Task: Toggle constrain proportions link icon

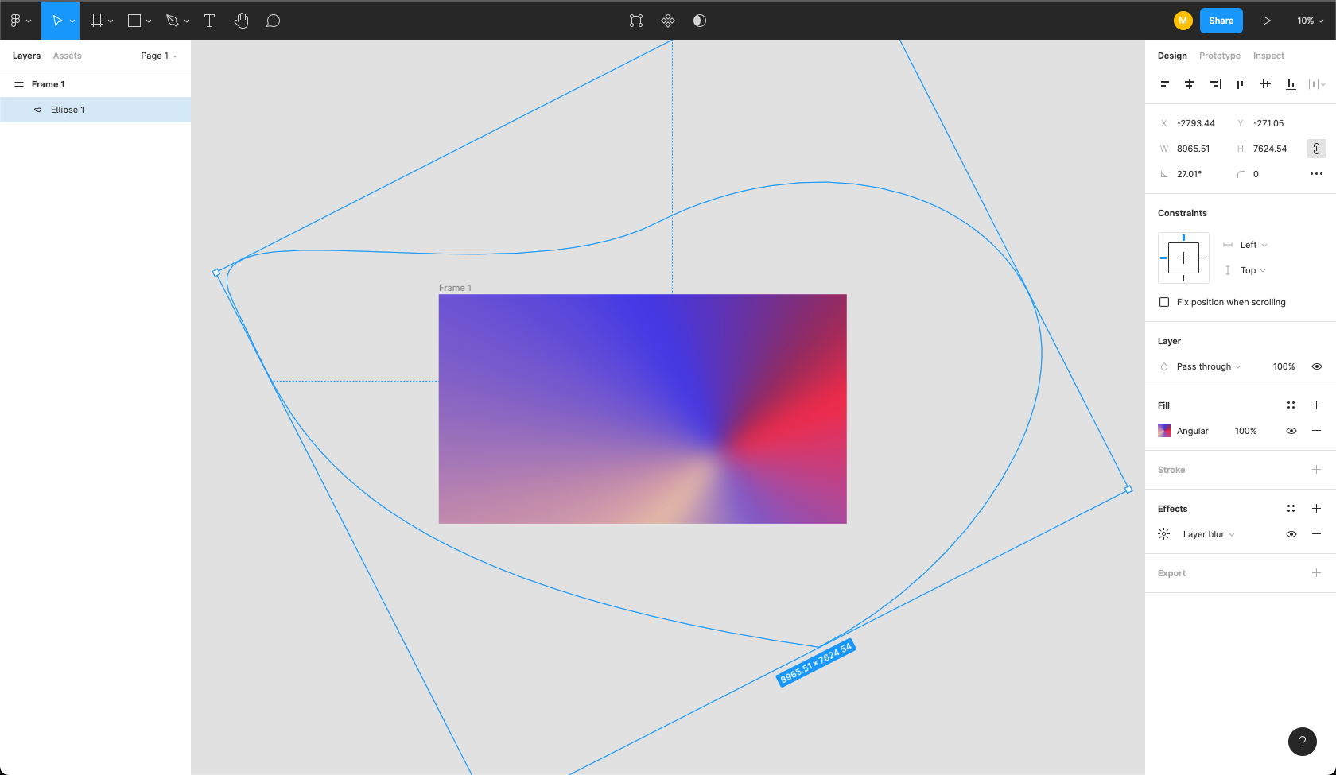Action: 1316,149
